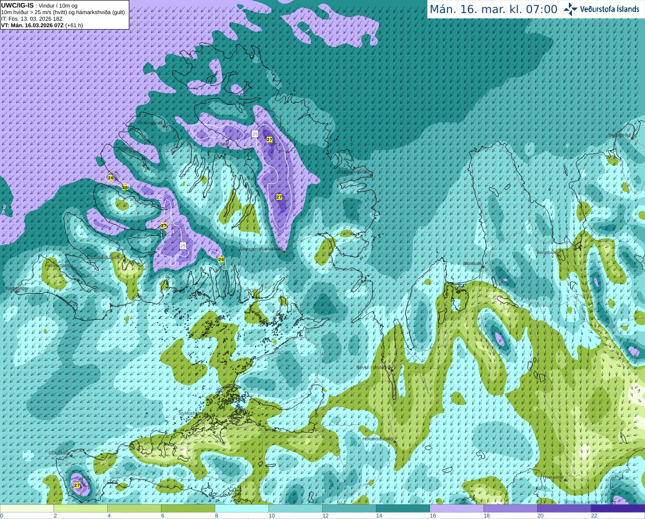The width and height of the screenshot is (645, 519).
Task: Click the 10–12 m/s light teal legend swatch
Action: click(x=295, y=508)
